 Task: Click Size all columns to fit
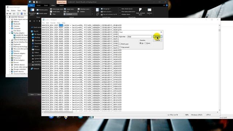pyautogui.click(x=109, y=15)
